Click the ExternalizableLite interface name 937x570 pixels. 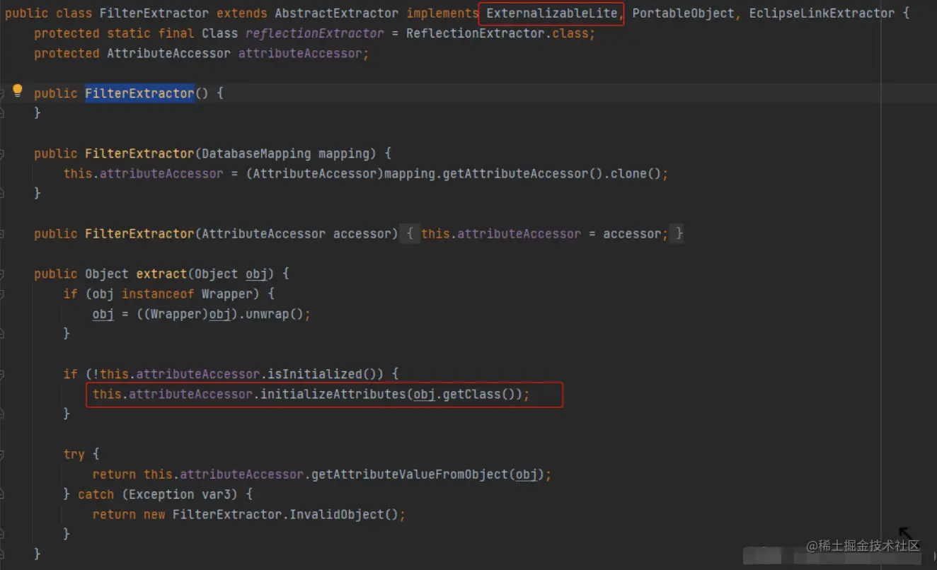553,13
